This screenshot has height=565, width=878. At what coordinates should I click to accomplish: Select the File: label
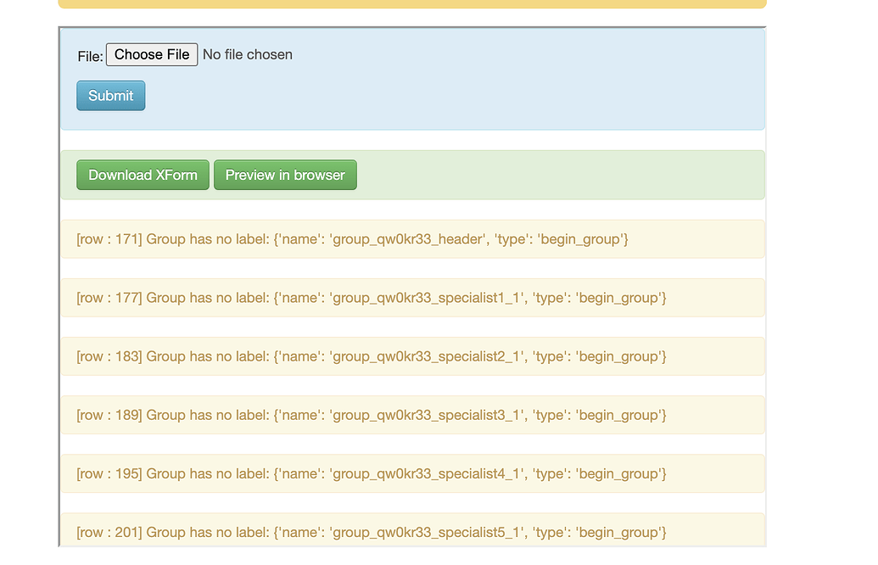[88, 56]
